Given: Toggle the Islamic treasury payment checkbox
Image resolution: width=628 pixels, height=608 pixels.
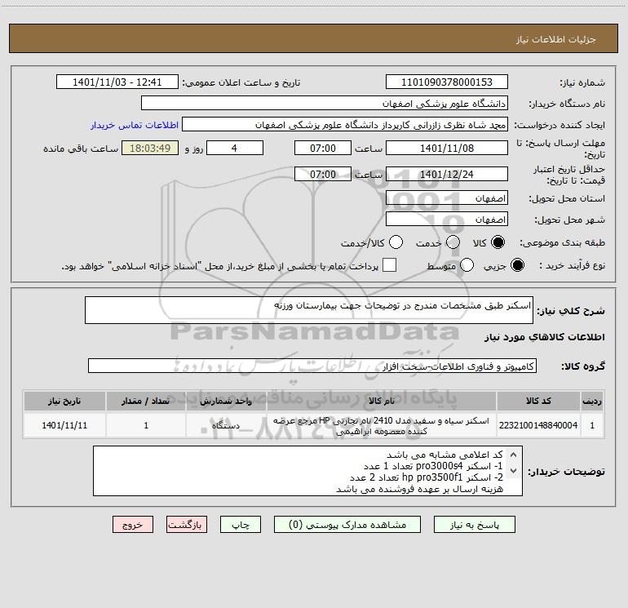Looking at the screenshot, I should pos(389,265).
